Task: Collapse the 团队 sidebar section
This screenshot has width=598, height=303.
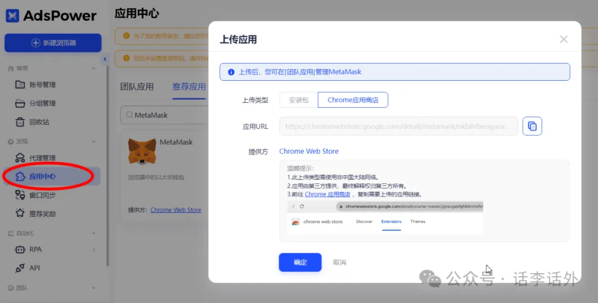Action: 94,288
